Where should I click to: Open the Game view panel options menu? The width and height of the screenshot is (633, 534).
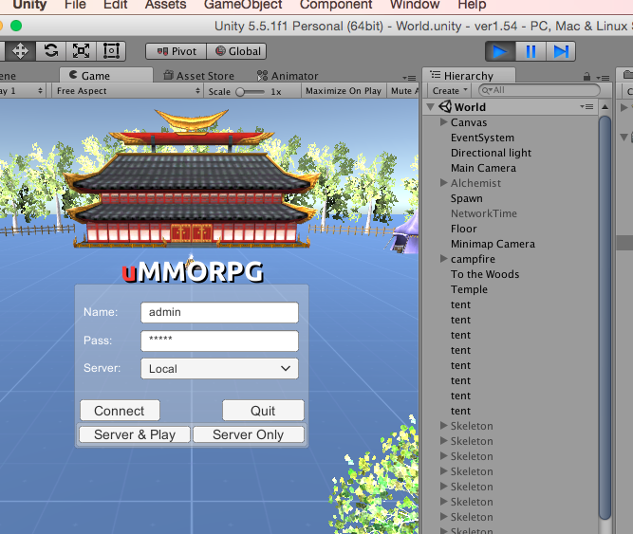[409, 78]
